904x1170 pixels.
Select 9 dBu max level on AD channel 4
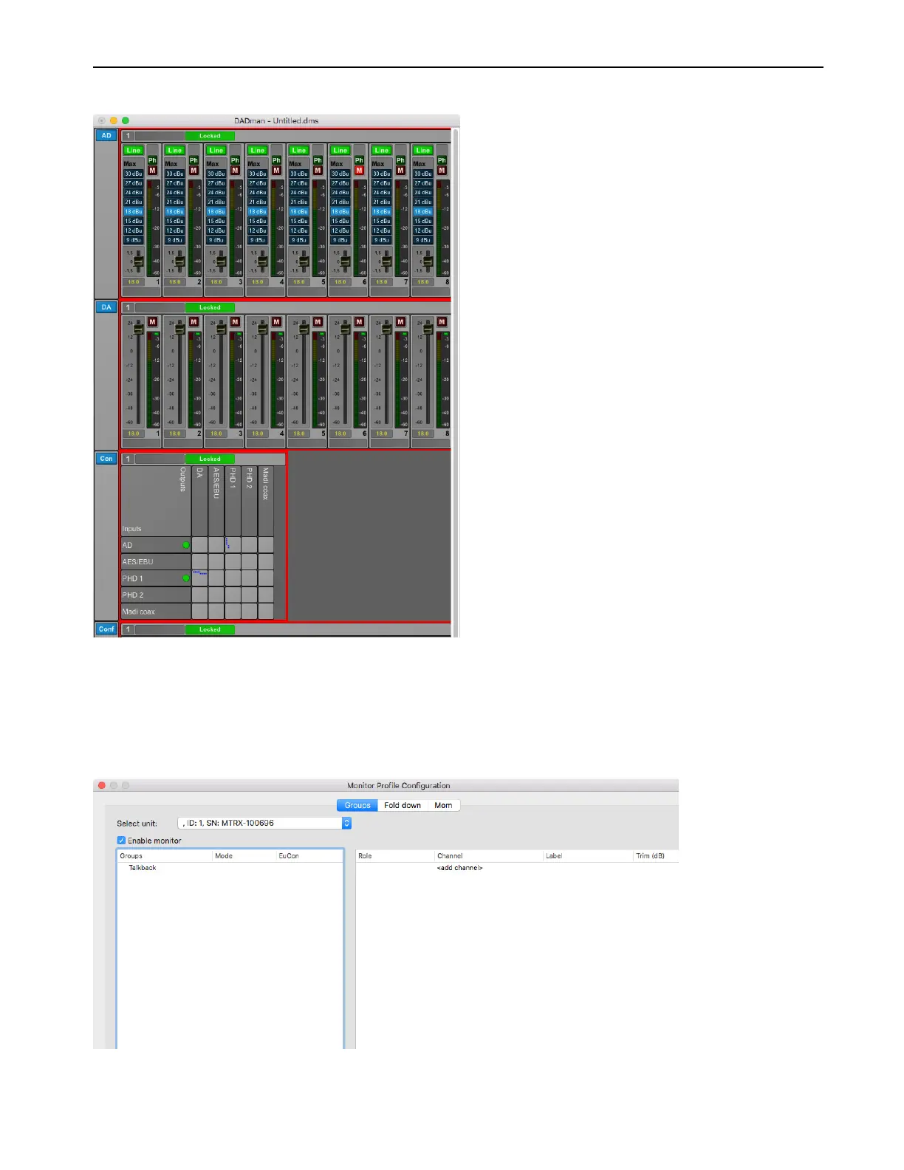coord(258,240)
